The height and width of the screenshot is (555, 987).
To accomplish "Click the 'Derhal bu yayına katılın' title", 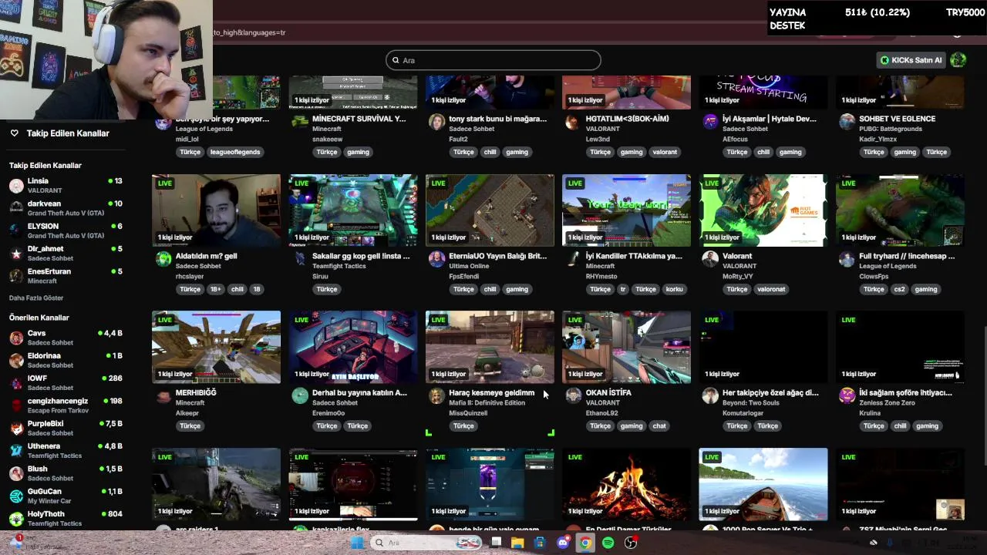I will [x=359, y=392].
